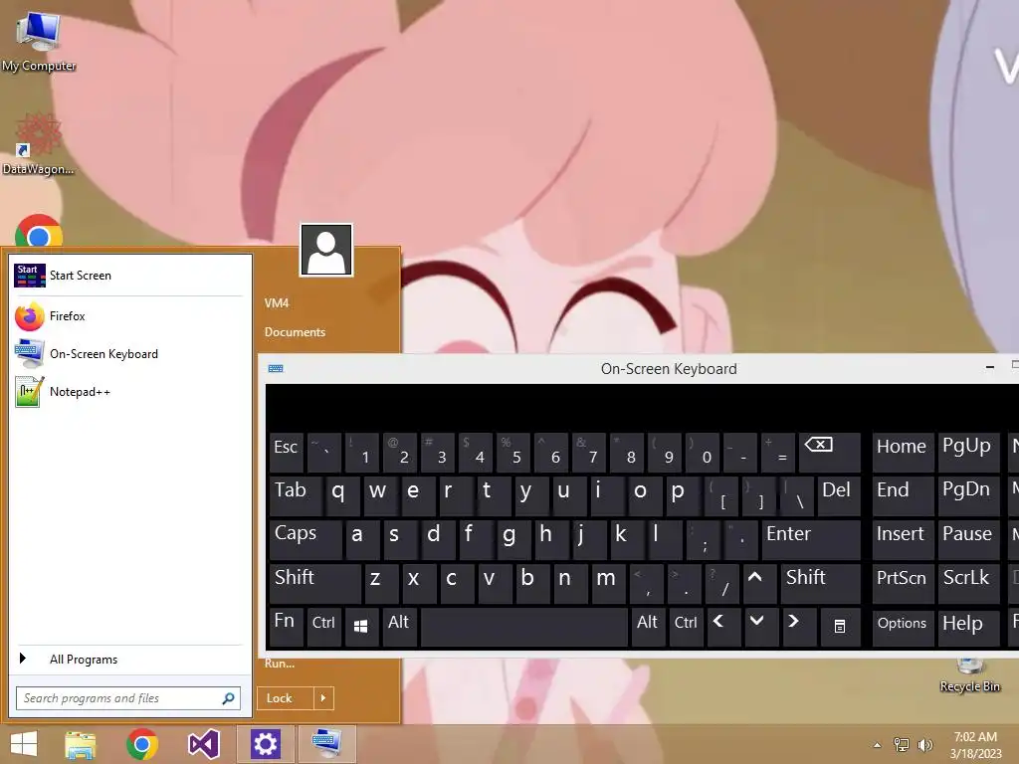Viewport: 1019px width, 764px height.
Task: Click the Help key on keyboard
Action: pyautogui.click(x=968, y=627)
